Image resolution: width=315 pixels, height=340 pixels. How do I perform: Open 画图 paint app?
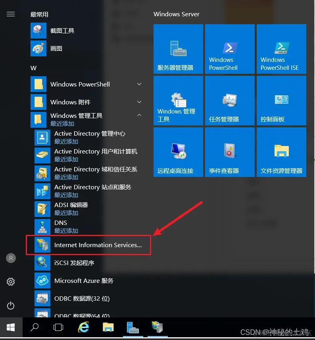click(87, 48)
